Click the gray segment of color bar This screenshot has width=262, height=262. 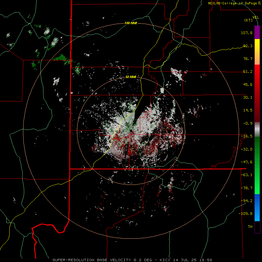click(x=257, y=130)
